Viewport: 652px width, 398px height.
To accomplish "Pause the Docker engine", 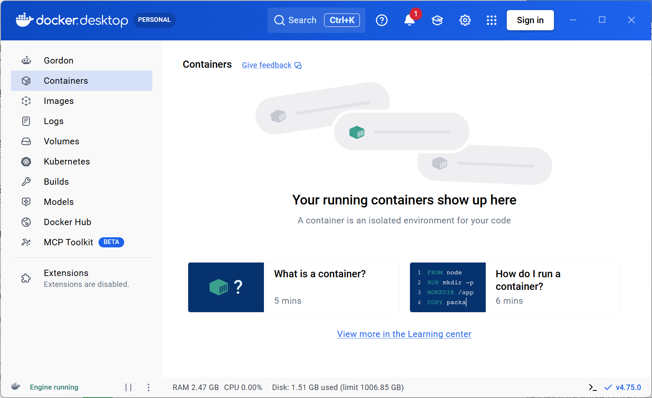I will click(128, 387).
